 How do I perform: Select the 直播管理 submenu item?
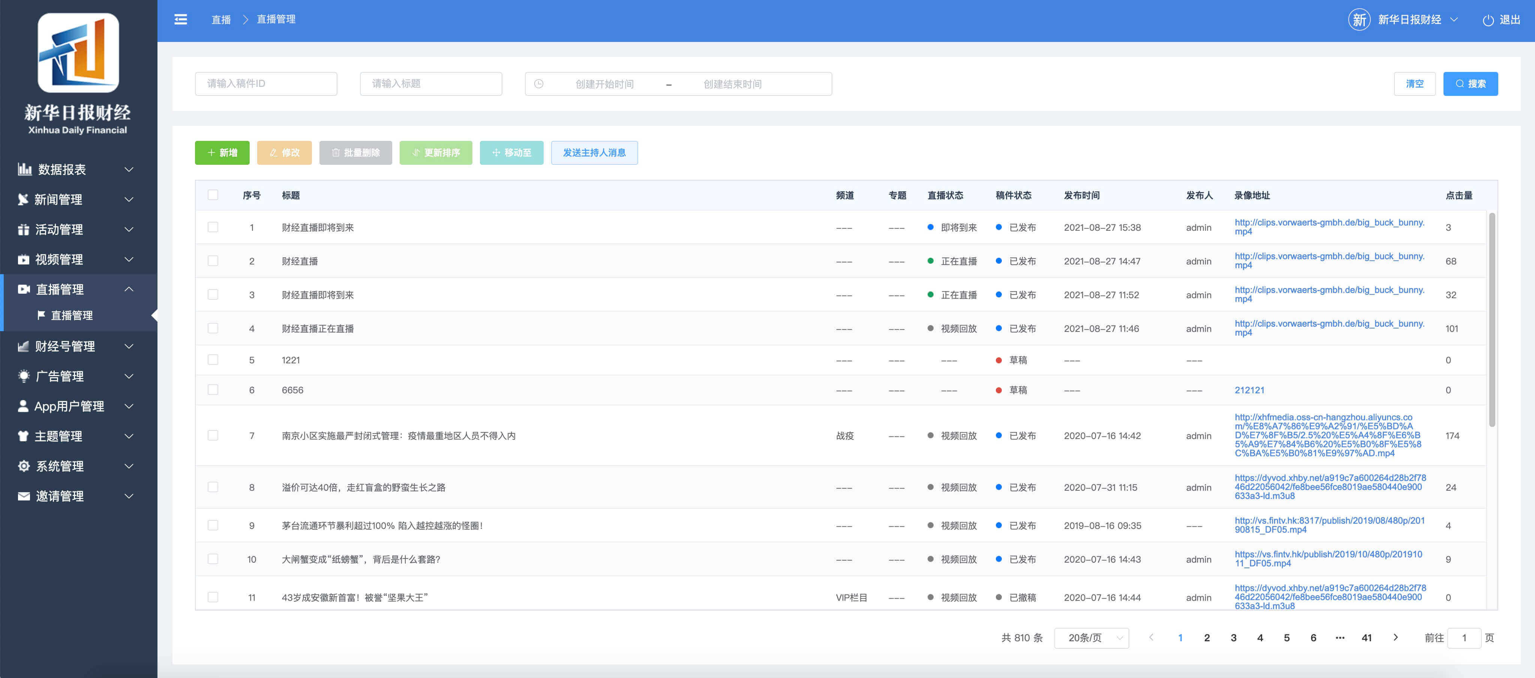tap(72, 315)
